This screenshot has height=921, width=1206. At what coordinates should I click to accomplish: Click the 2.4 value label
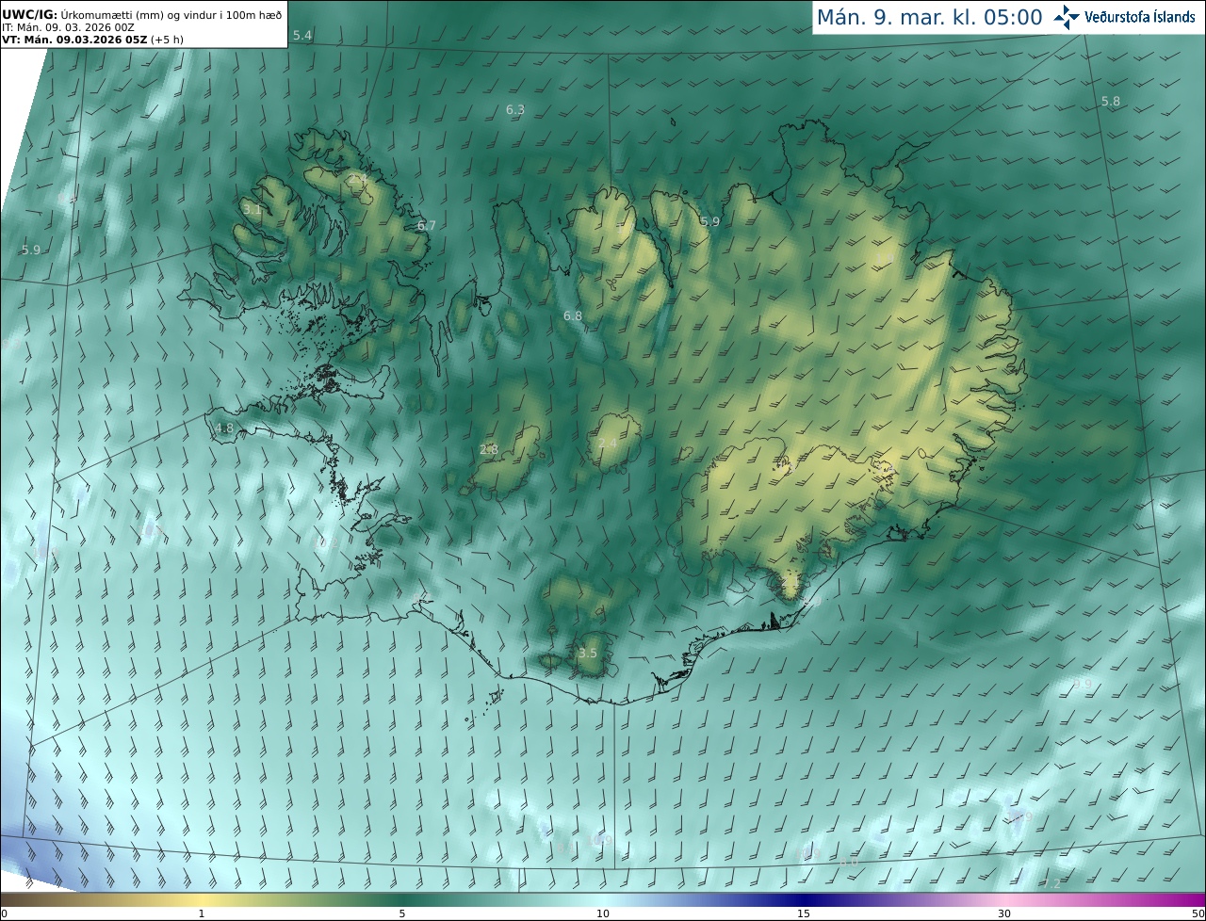tap(608, 443)
